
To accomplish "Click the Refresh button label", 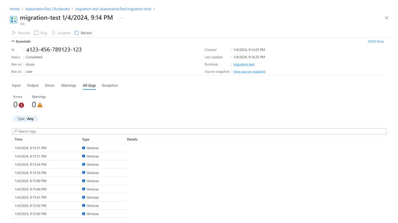I will (x=86, y=33).
